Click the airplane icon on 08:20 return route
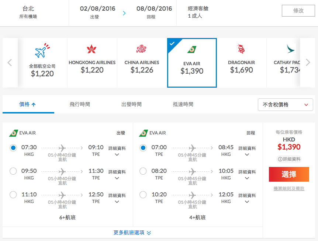The image size is (318, 241). click(x=192, y=171)
